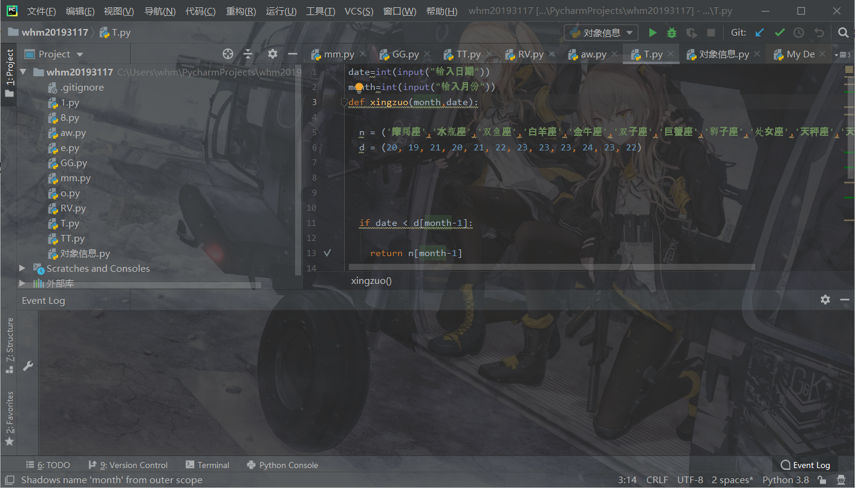Open the 2 spaces* indent settings
855x488 pixels.
732,480
